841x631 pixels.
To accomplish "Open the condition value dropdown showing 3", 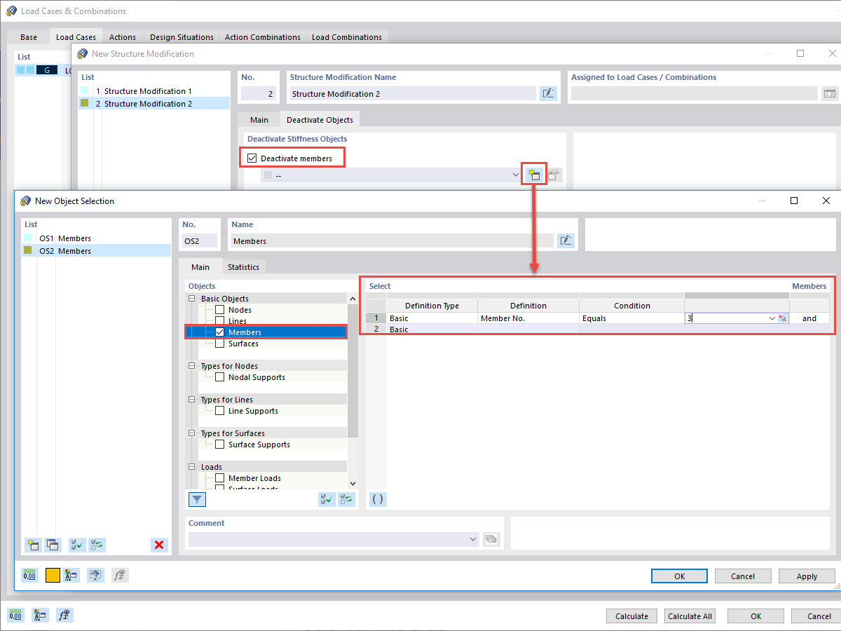I will [772, 318].
